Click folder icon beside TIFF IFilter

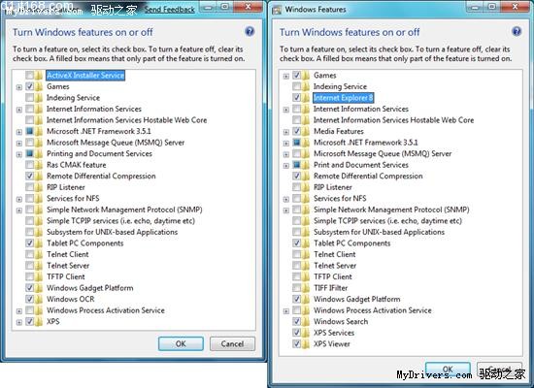306,287
